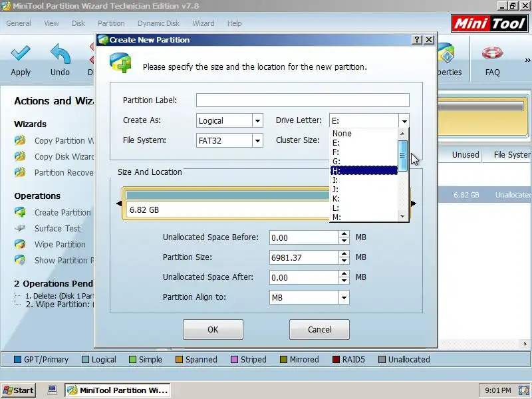Click the Copy Disk Wizard icon
Screen dimensions: 532x399
point(20,156)
